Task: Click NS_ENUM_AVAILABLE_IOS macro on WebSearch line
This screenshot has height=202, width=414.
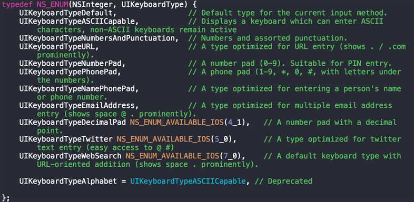Action: point(172,156)
